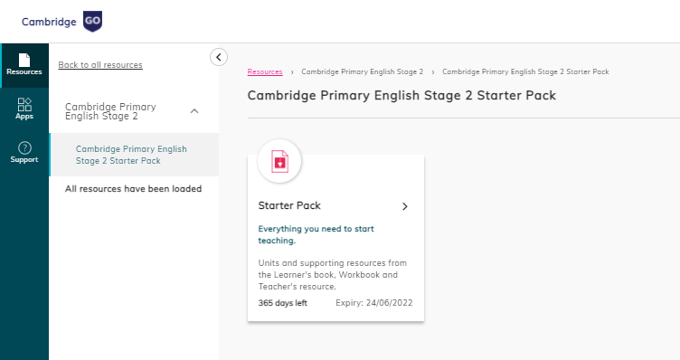Open the Apps sidebar section

point(24,109)
